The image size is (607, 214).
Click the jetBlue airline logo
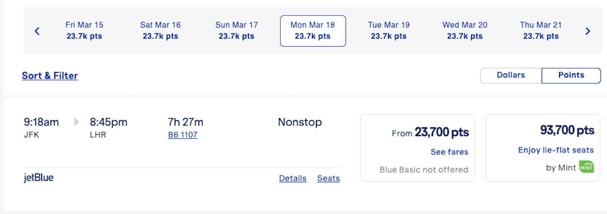[39, 177]
